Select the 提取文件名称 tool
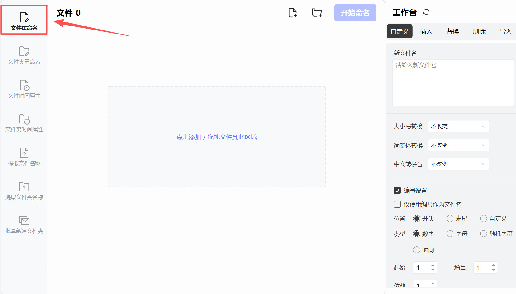Image resolution: width=516 pixels, height=294 pixels. click(24, 157)
